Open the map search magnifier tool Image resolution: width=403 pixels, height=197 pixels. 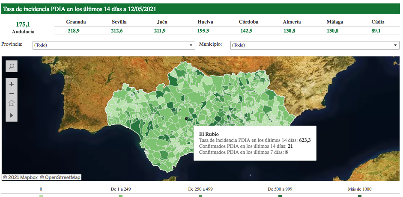pyautogui.click(x=12, y=66)
